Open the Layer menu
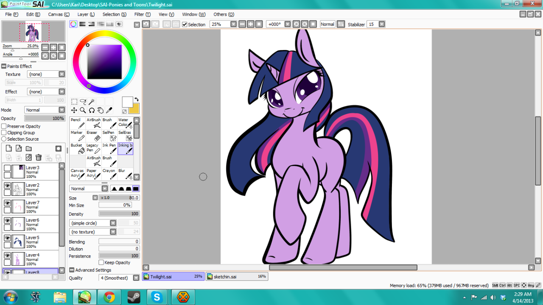 tap(86, 14)
